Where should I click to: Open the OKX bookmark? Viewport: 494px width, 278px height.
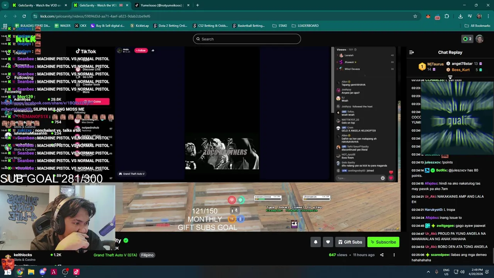click(x=81, y=26)
